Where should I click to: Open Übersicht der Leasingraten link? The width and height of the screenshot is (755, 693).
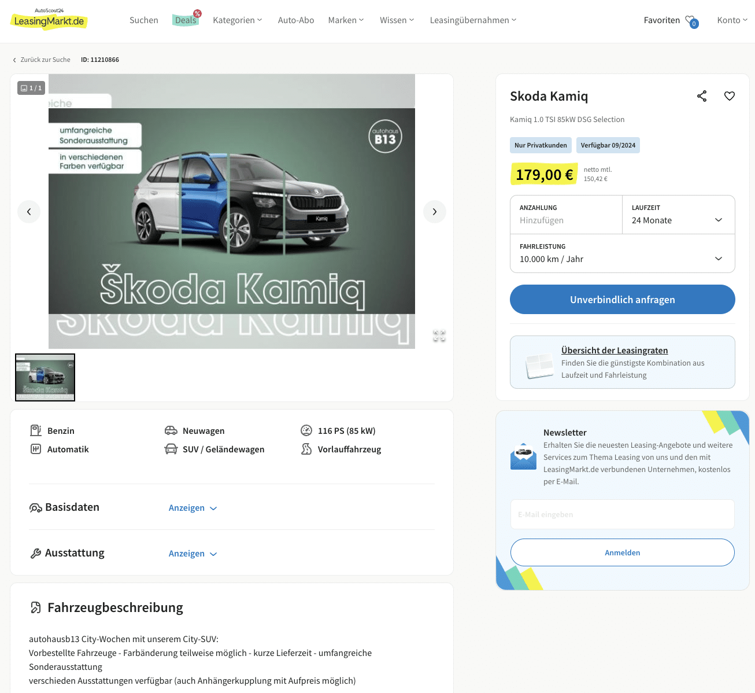pos(615,351)
